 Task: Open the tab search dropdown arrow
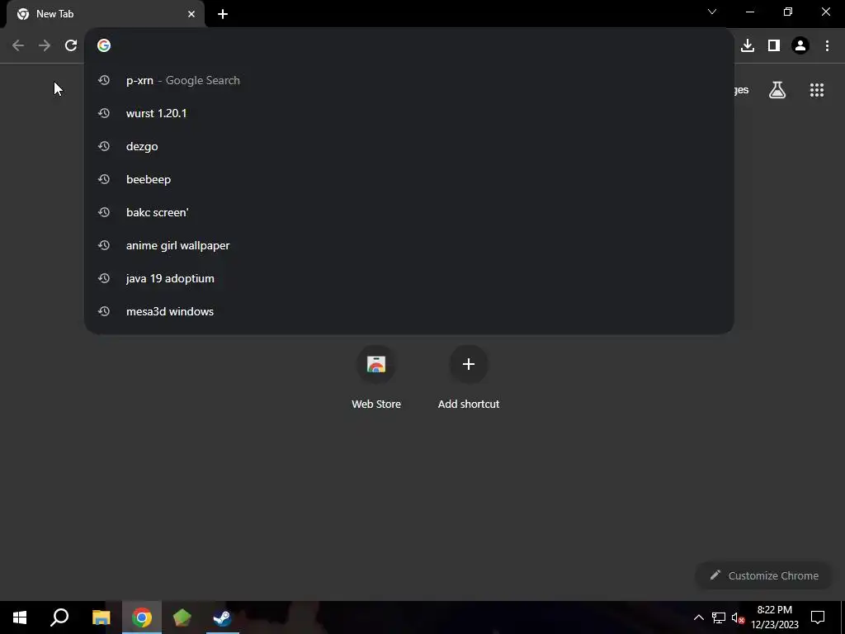coord(712,12)
